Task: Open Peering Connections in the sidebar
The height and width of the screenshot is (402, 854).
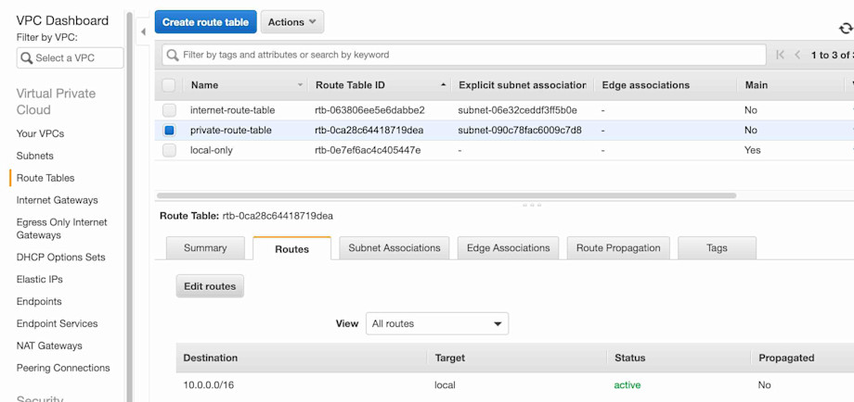Action: click(x=63, y=368)
